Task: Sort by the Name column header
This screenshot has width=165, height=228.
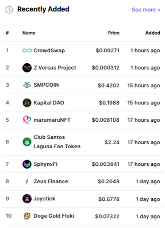Action: [x=29, y=33]
